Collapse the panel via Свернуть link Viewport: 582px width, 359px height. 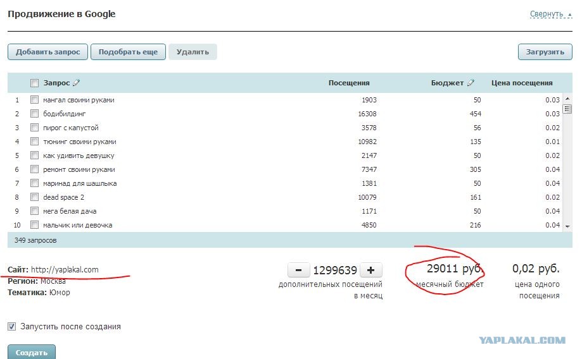click(x=546, y=14)
